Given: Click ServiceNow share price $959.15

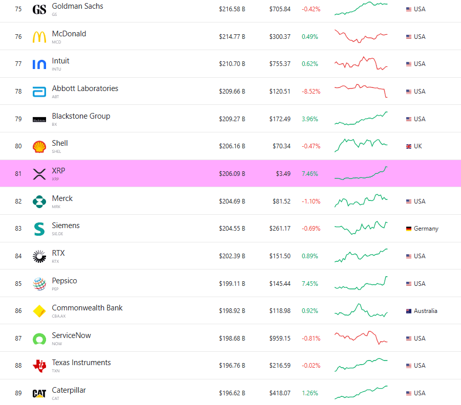Looking at the screenshot, I should tap(280, 339).
